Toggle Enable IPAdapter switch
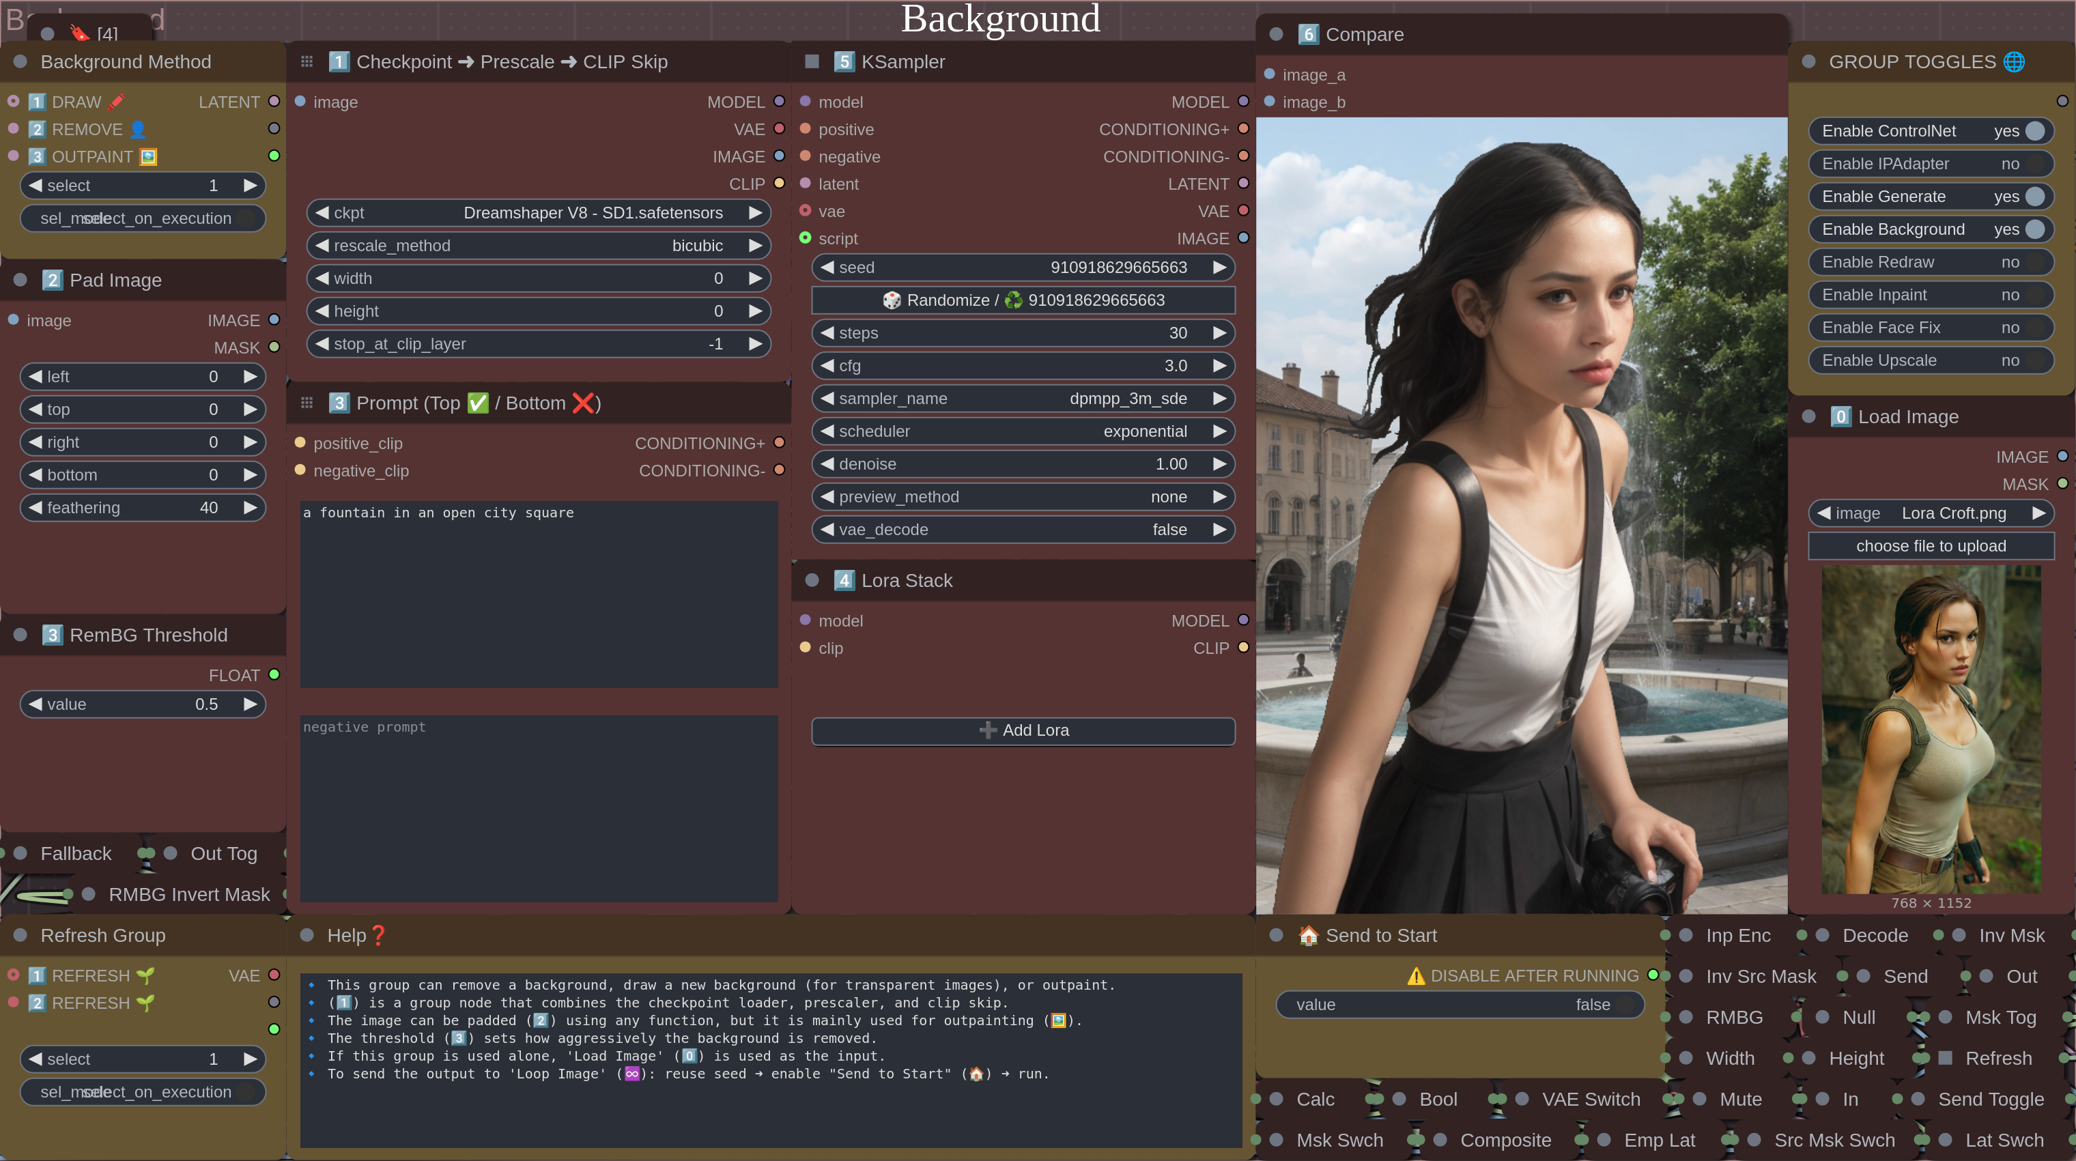This screenshot has width=2076, height=1161. click(2035, 164)
